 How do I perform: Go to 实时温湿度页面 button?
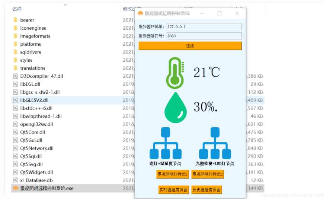pos(174,190)
